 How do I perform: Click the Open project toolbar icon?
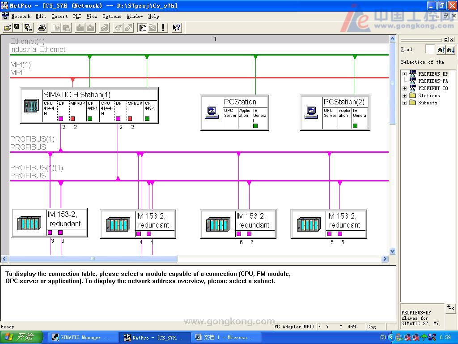[7, 27]
